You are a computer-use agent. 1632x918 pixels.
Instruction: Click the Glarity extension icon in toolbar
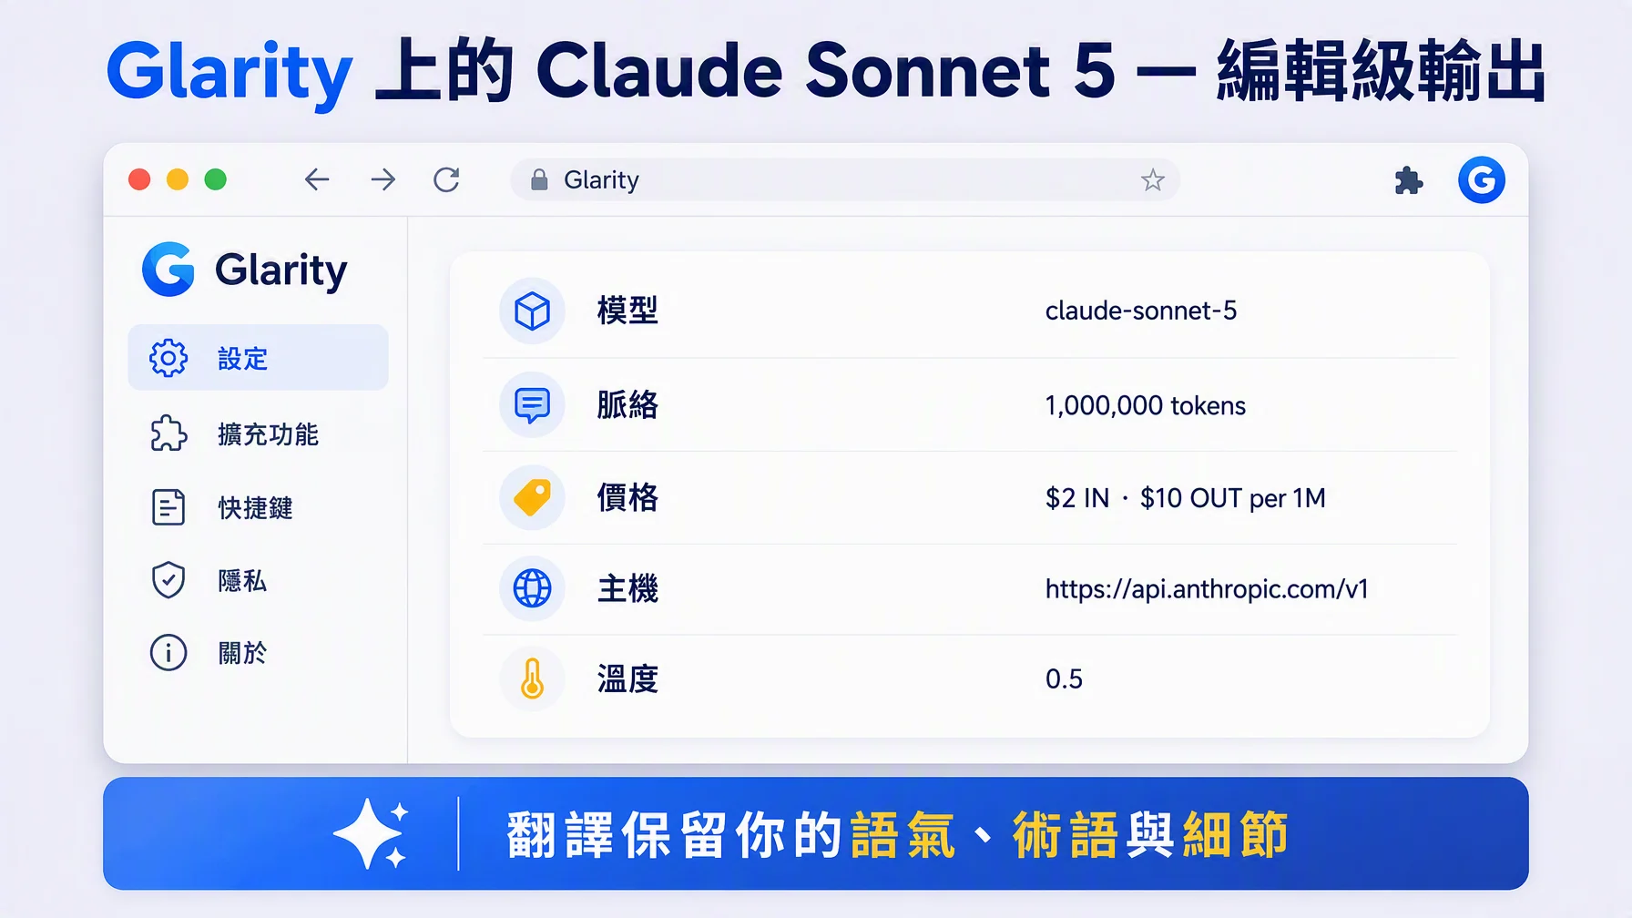click(x=1482, y=179)
